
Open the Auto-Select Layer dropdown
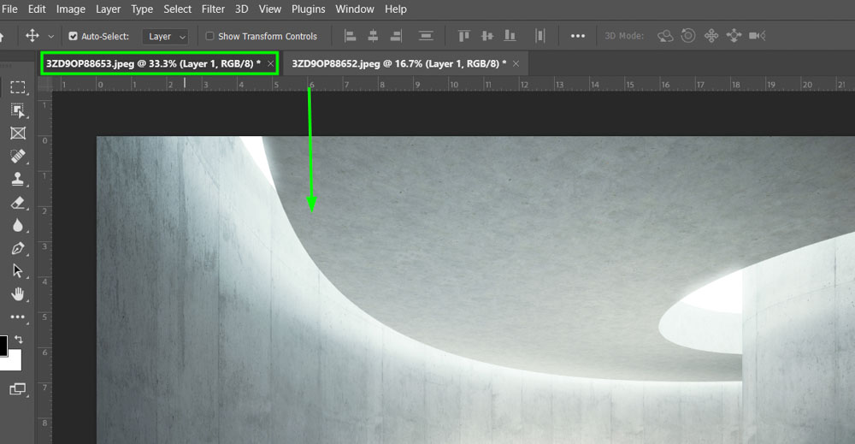[166, 37]
